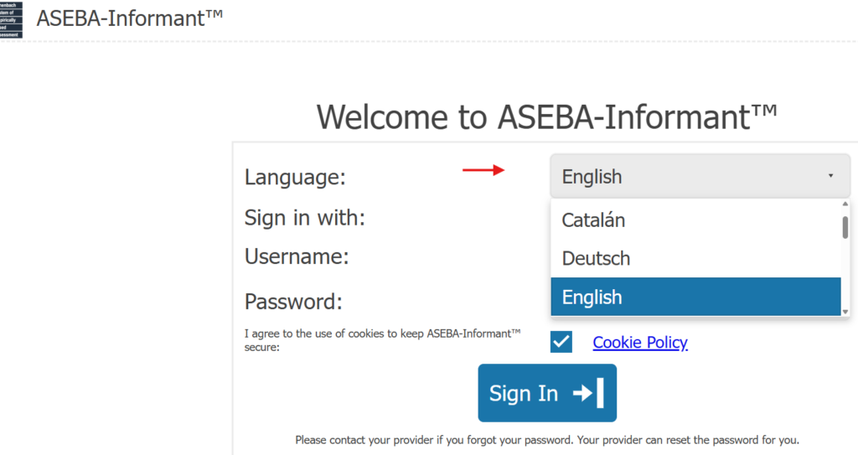
Task: Click the "Sign in with:" label
Action: click(x=305, y=218)
